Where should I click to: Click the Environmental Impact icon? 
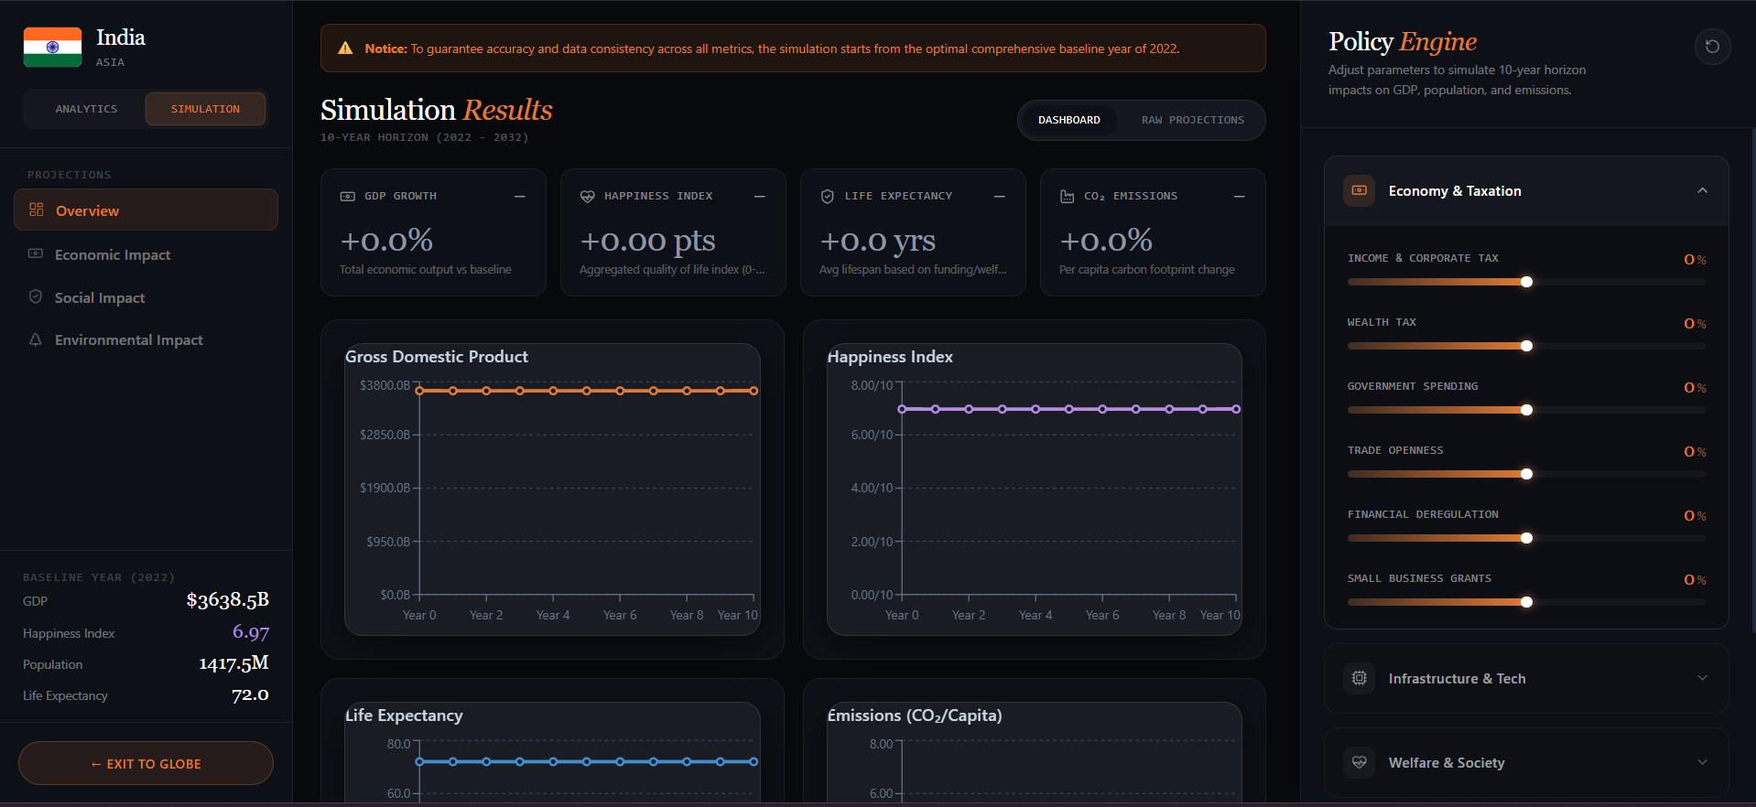click(x=36, y=339)
